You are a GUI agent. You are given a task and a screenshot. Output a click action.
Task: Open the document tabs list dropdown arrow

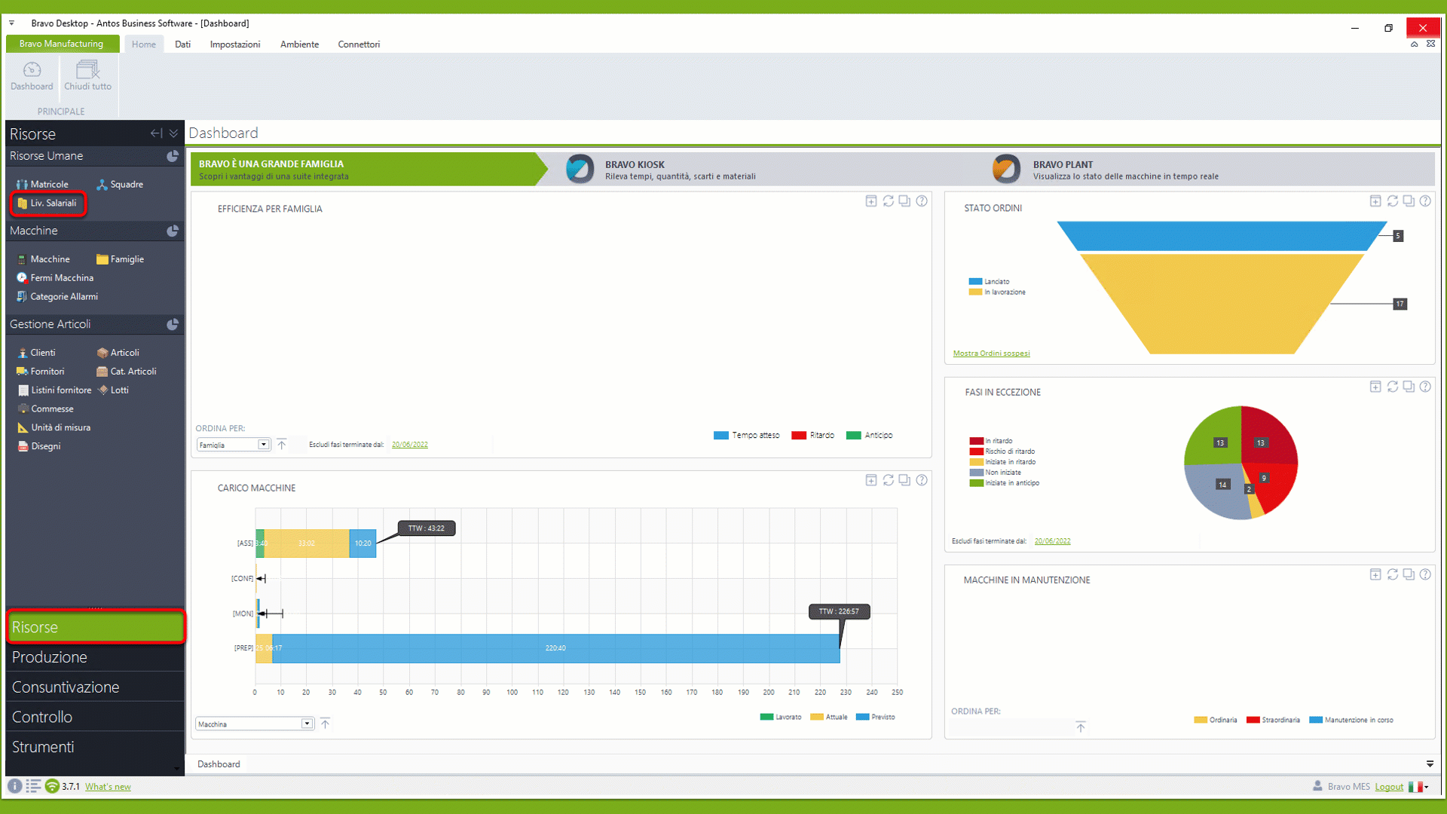pyautogui.click(x=1430, y=764)
